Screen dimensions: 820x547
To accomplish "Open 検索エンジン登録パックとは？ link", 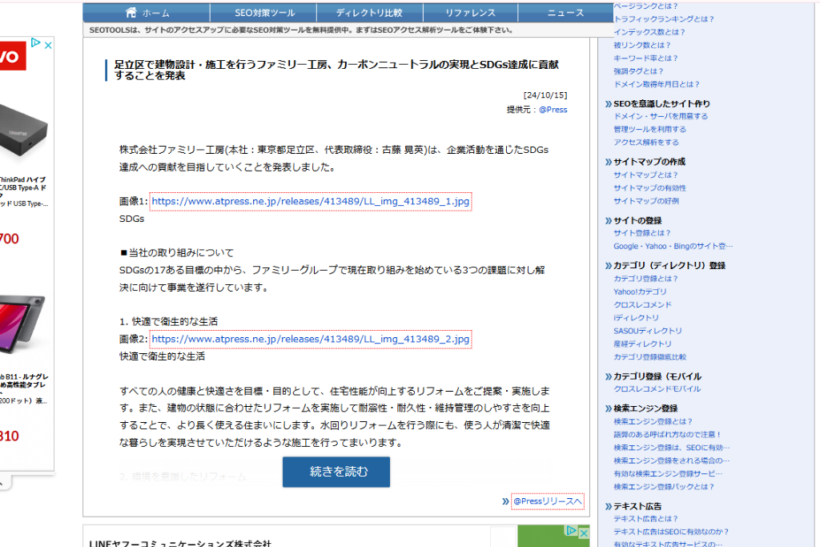I will point(664,486).
